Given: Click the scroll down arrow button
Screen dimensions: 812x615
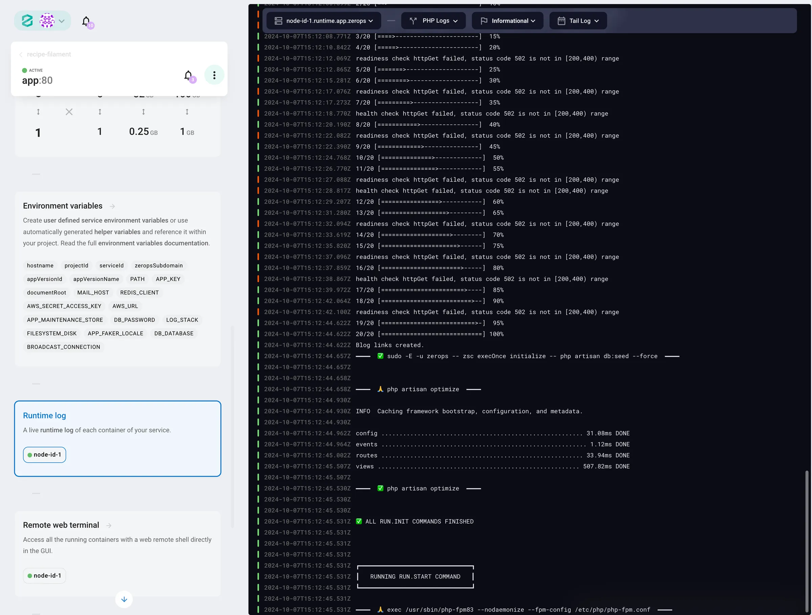Looking at the screenshot, I should [124, 599].
